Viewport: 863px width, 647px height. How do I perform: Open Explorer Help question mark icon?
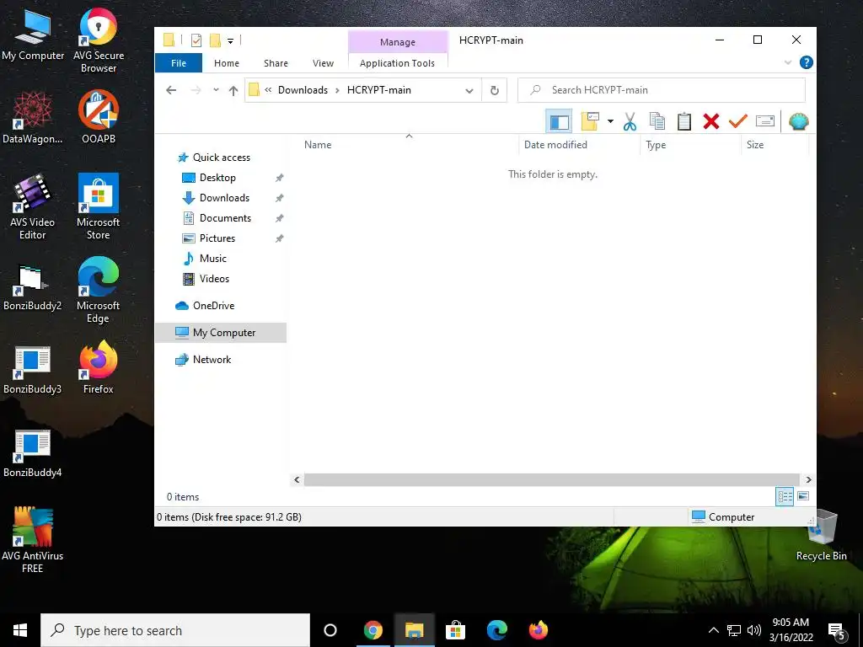[x=807, y=62]
